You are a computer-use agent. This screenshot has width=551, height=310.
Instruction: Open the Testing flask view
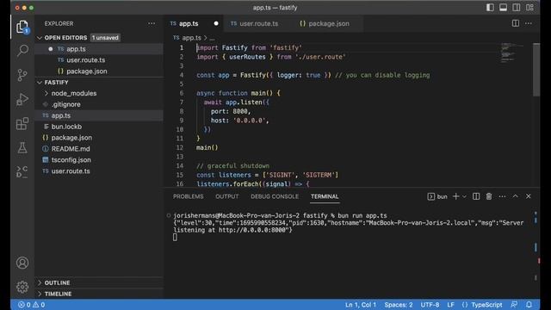pos(22,147)
